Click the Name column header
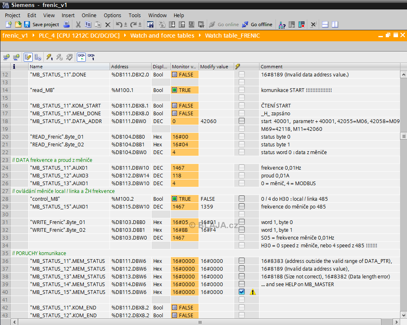Screen dimensions: 407x325 [69, 67]
